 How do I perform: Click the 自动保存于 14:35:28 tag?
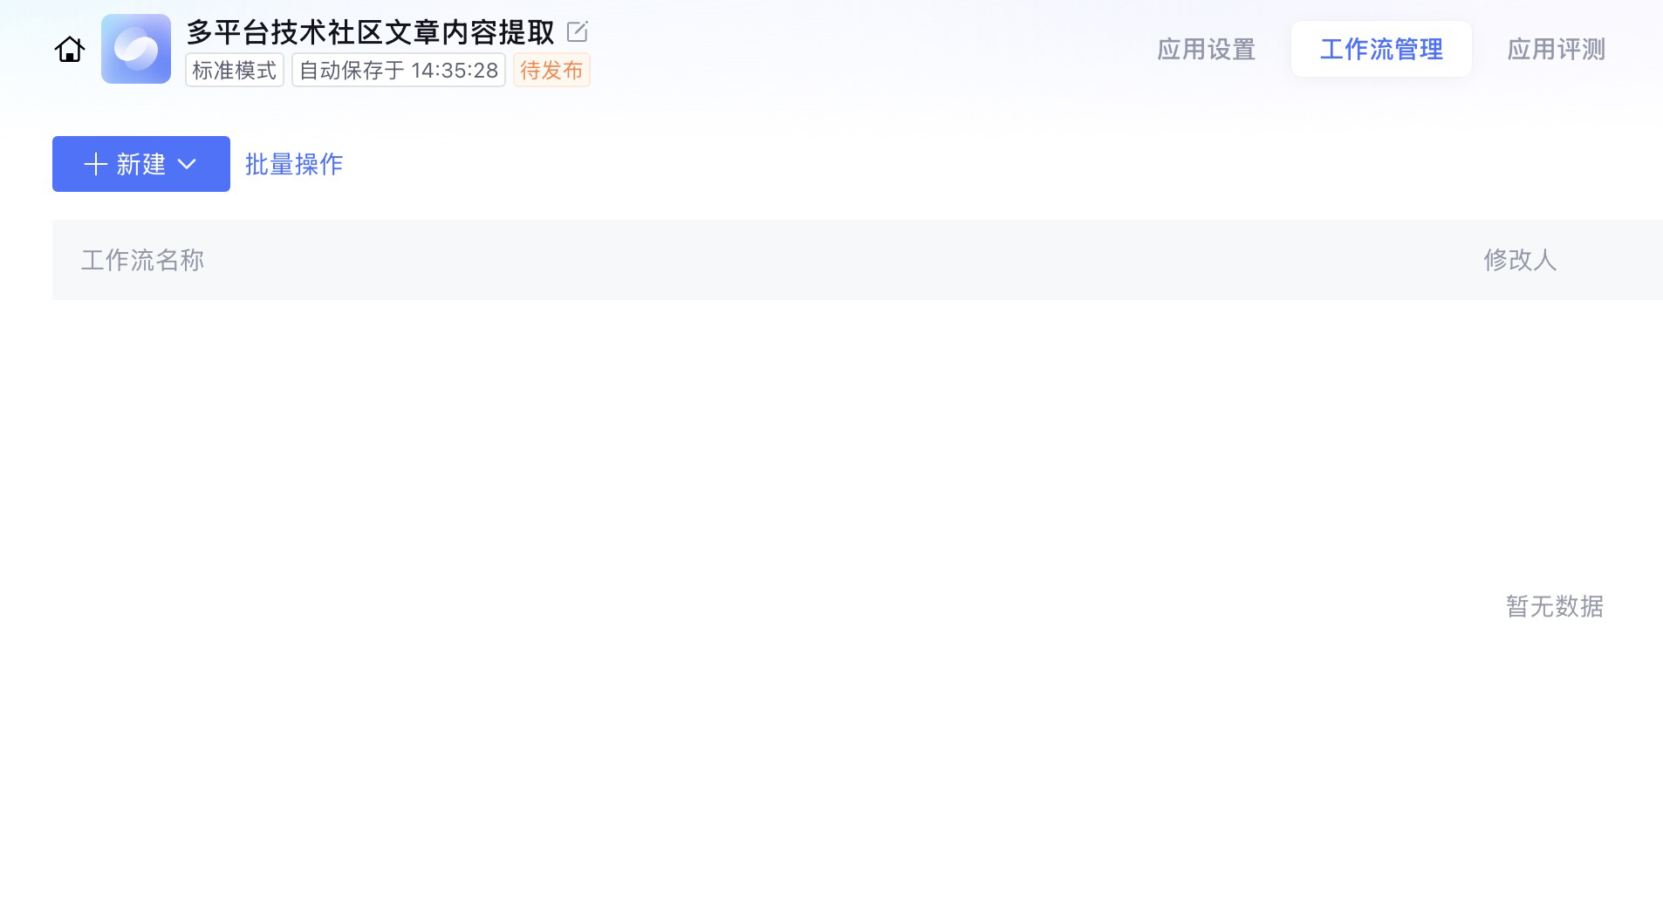coord(399,70)
